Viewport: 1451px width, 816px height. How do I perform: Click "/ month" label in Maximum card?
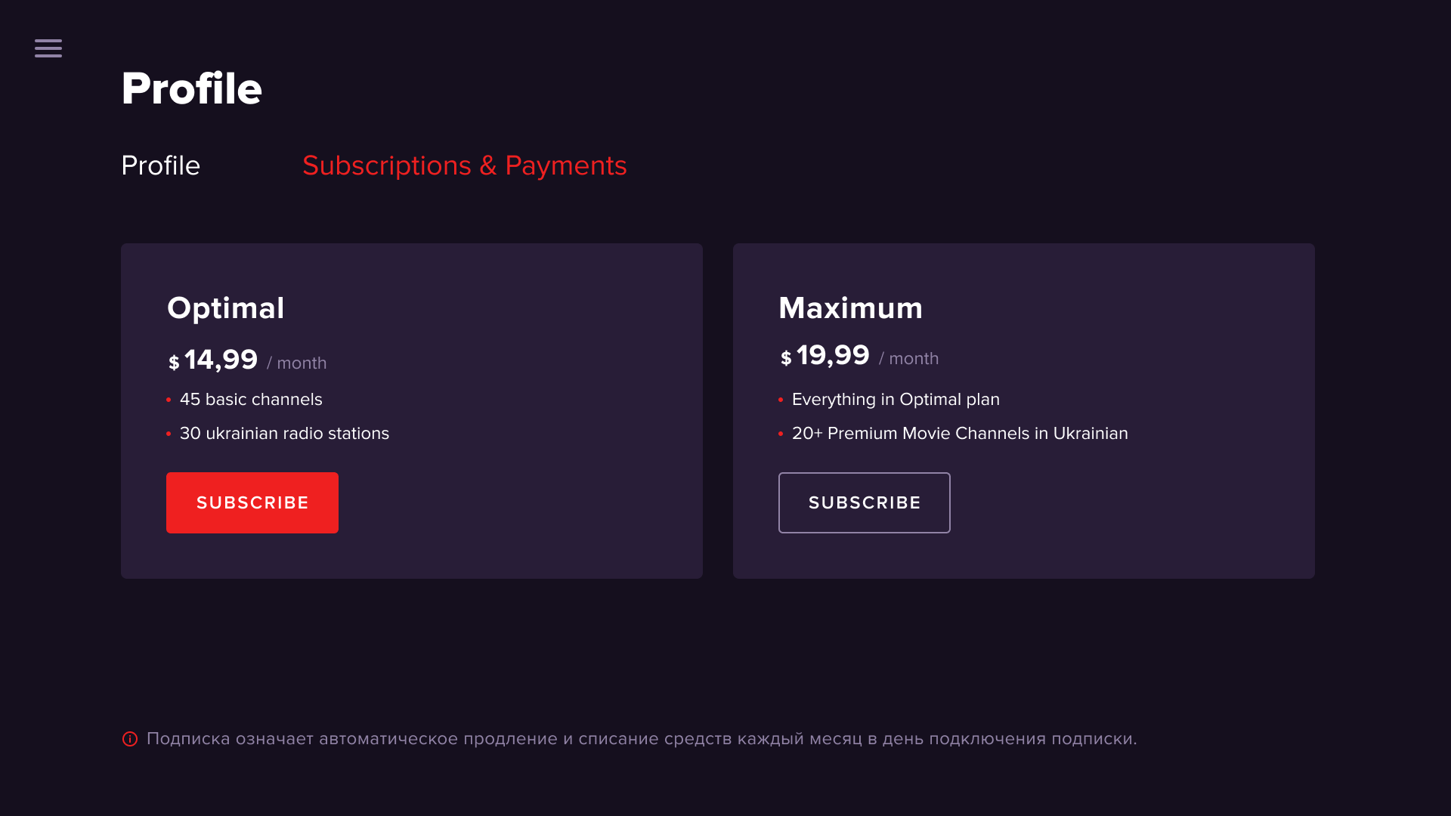click(x=909, y=359)
